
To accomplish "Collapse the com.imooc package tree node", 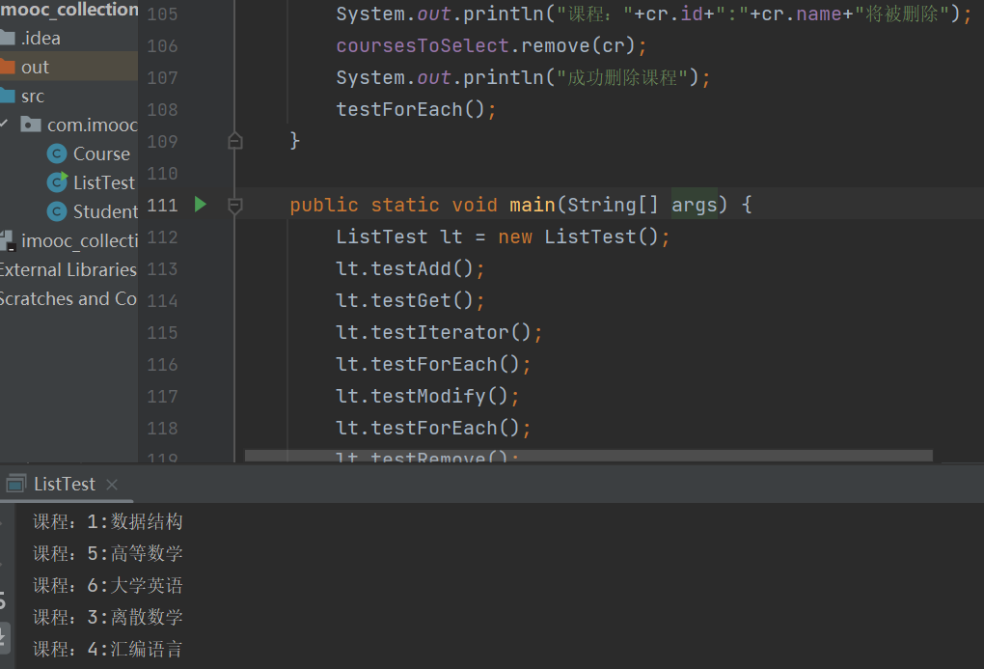I will click(x=4, y=125).
